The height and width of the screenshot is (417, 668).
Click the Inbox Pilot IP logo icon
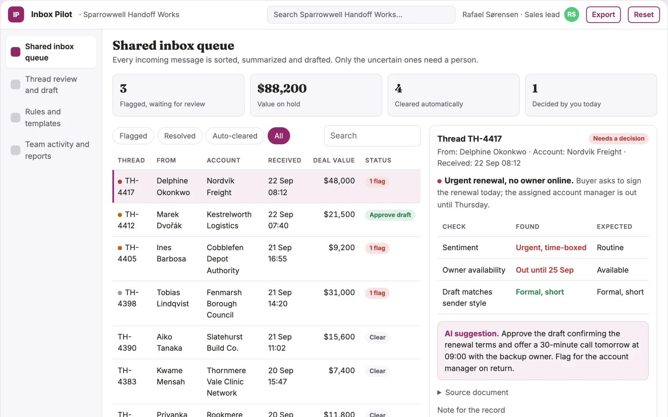[16, 15]
